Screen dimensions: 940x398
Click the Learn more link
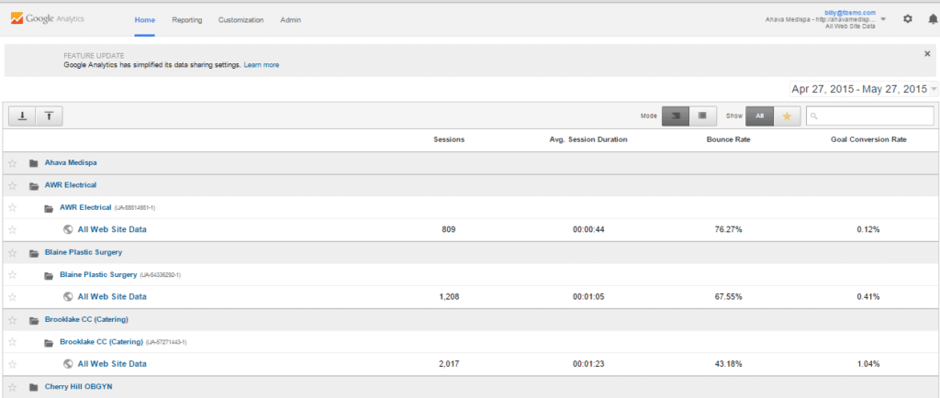[262, 64]
